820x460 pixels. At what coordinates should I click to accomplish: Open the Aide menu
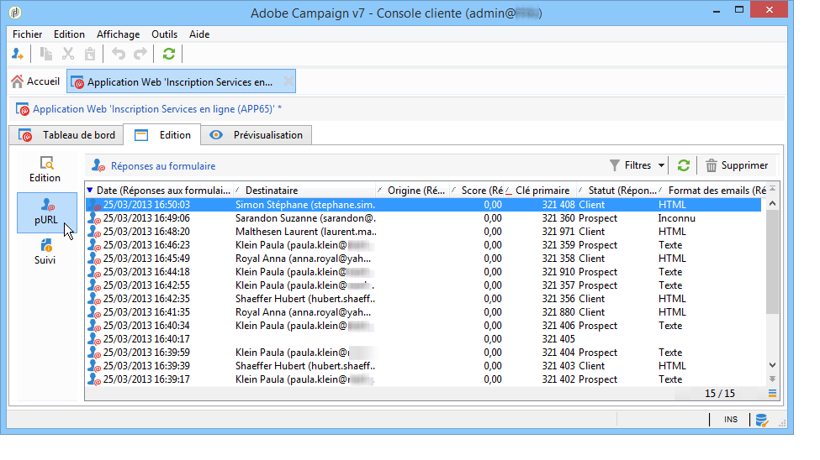coord(199,34)
